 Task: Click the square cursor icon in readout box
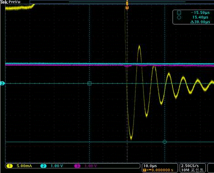tap(179, 12)
